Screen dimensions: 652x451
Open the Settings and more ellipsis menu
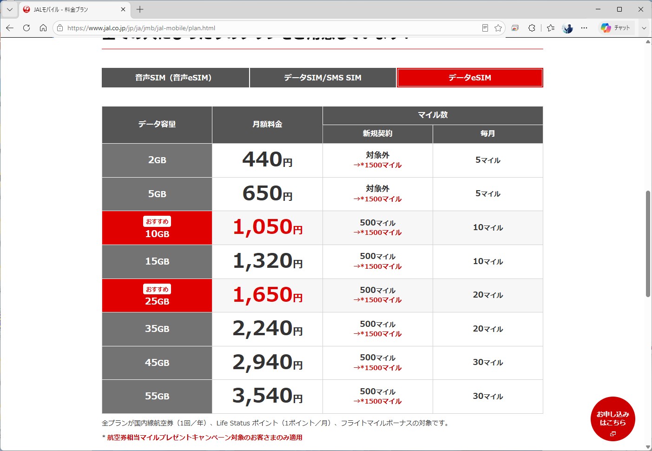coord(584,28)
